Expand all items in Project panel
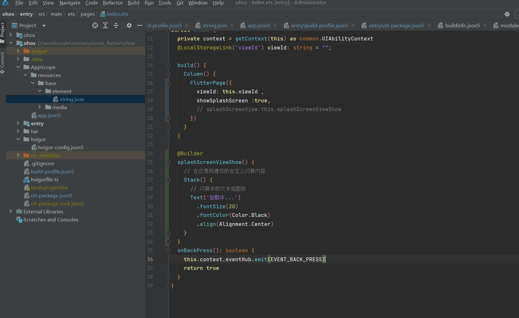The image size is (519, 318). (105, 25)
